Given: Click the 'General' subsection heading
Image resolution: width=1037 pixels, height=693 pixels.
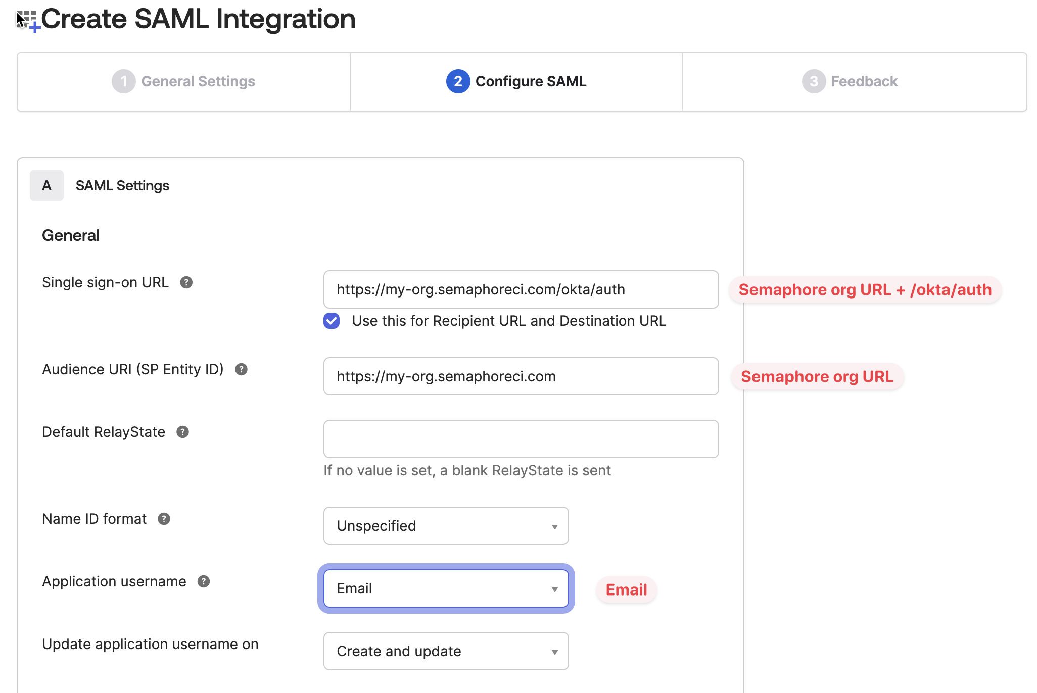Looking at the screenshot, I should point(71,235).
